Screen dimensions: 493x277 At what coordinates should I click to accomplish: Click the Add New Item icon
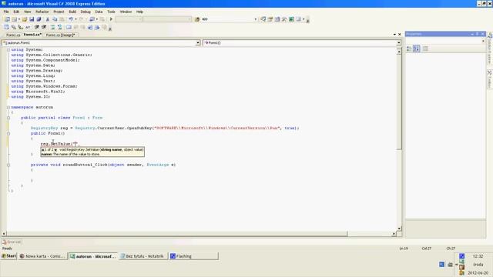14,19
